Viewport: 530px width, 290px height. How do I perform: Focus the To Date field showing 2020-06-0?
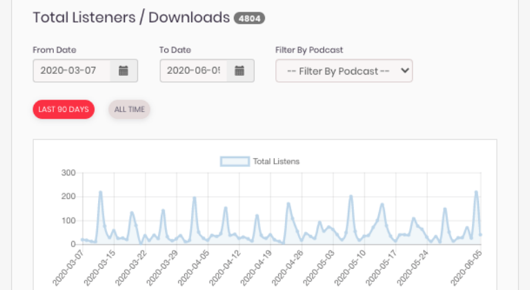(x=193, y=70)
